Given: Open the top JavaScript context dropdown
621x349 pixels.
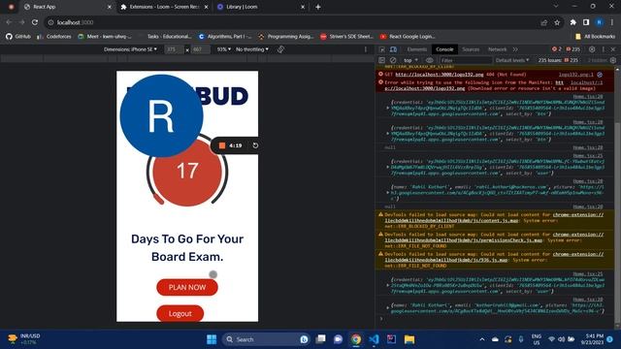Looking at the screenshot, I should (x=410, y=60).
